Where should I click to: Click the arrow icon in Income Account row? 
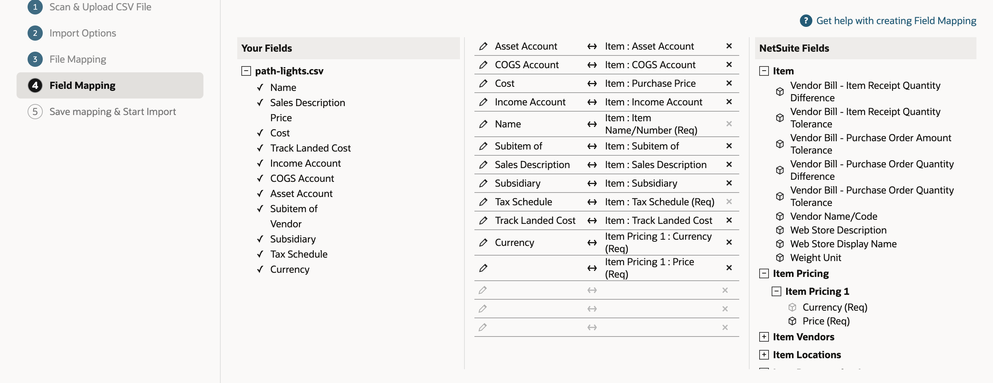(592, 102)
